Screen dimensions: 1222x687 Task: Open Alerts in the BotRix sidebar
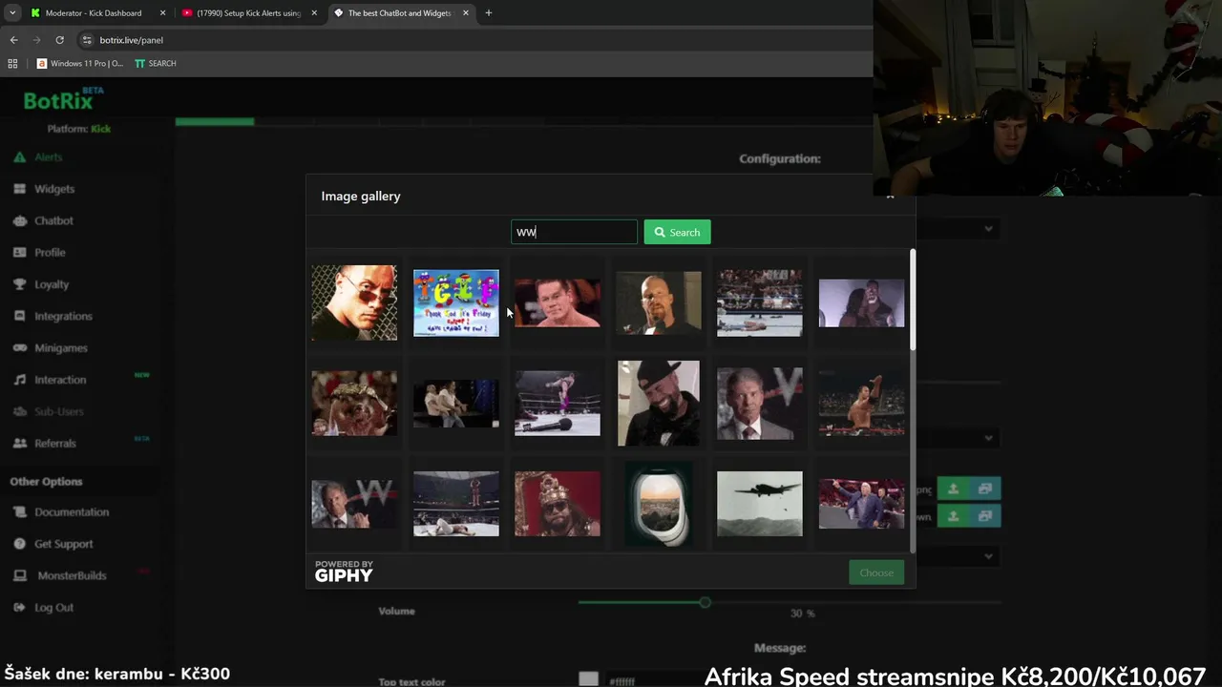coord(49,157)
